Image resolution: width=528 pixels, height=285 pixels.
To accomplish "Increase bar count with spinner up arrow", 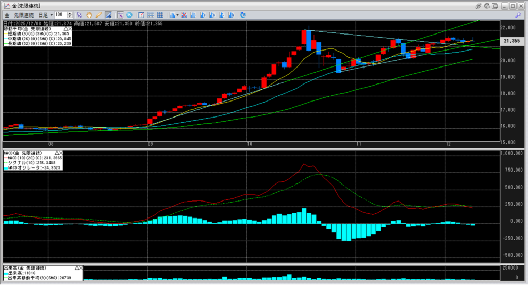I will [x=70, y=13].
